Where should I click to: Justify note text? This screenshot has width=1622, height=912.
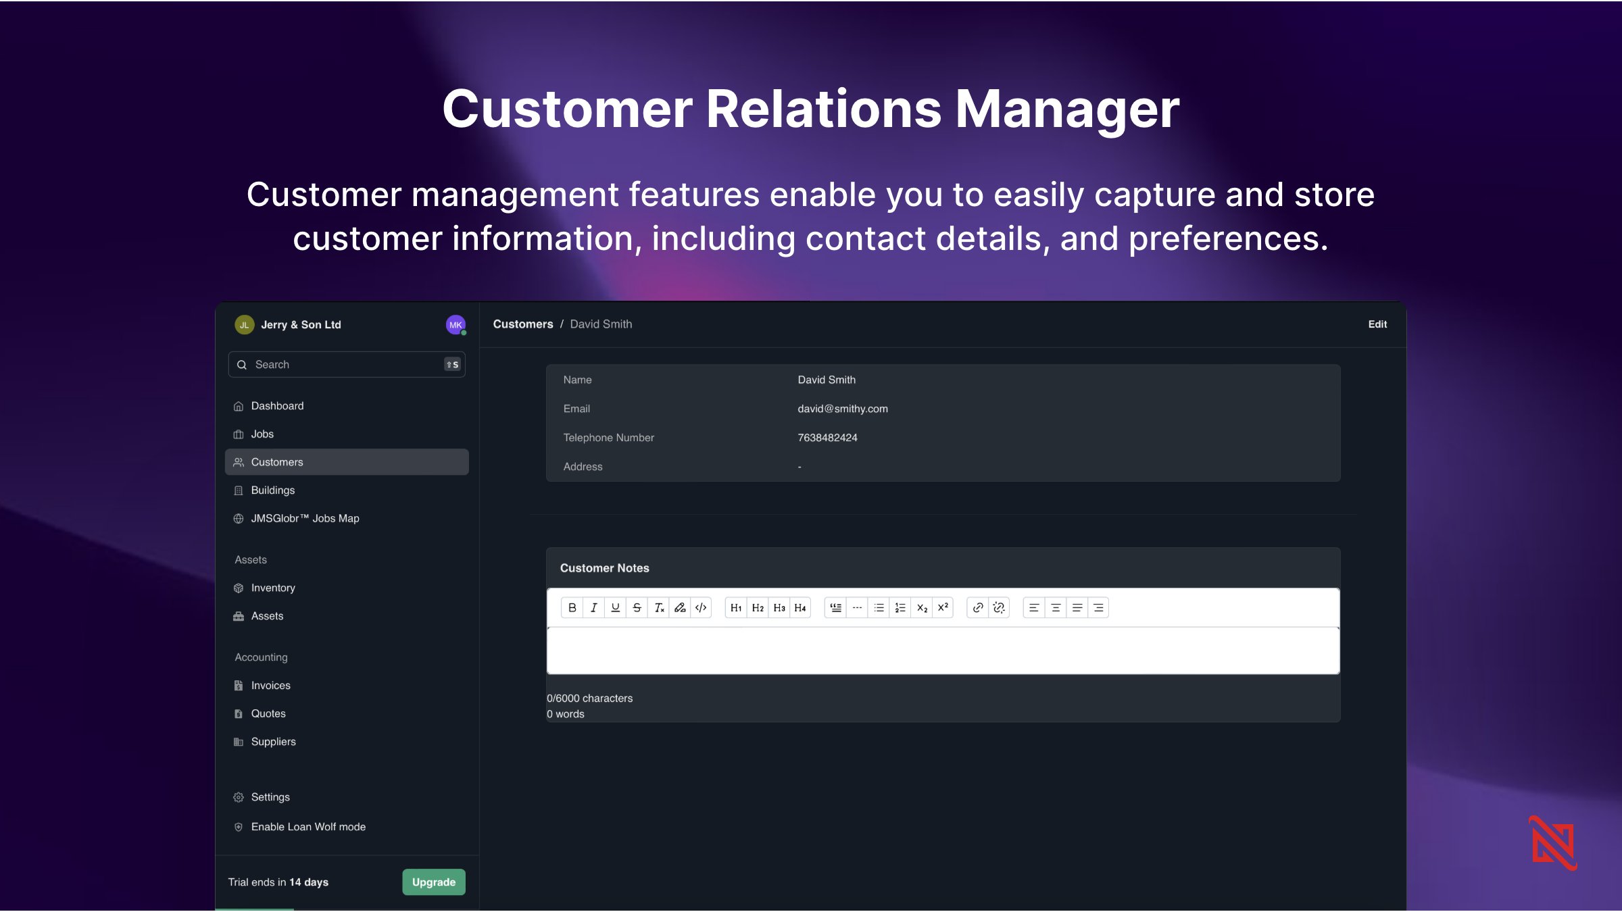click(1077, 607)
